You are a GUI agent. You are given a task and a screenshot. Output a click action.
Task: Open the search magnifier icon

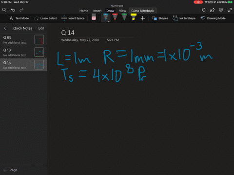click(4, 10)
